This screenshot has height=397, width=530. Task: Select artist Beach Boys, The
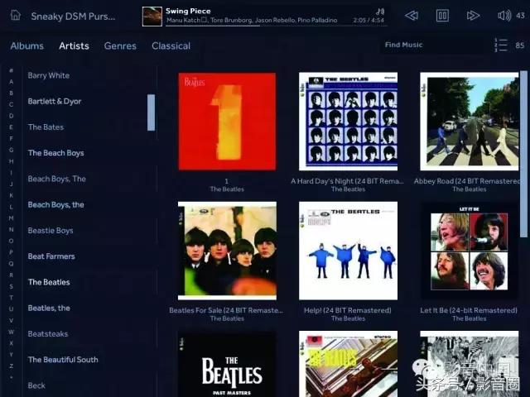(57, 179)
